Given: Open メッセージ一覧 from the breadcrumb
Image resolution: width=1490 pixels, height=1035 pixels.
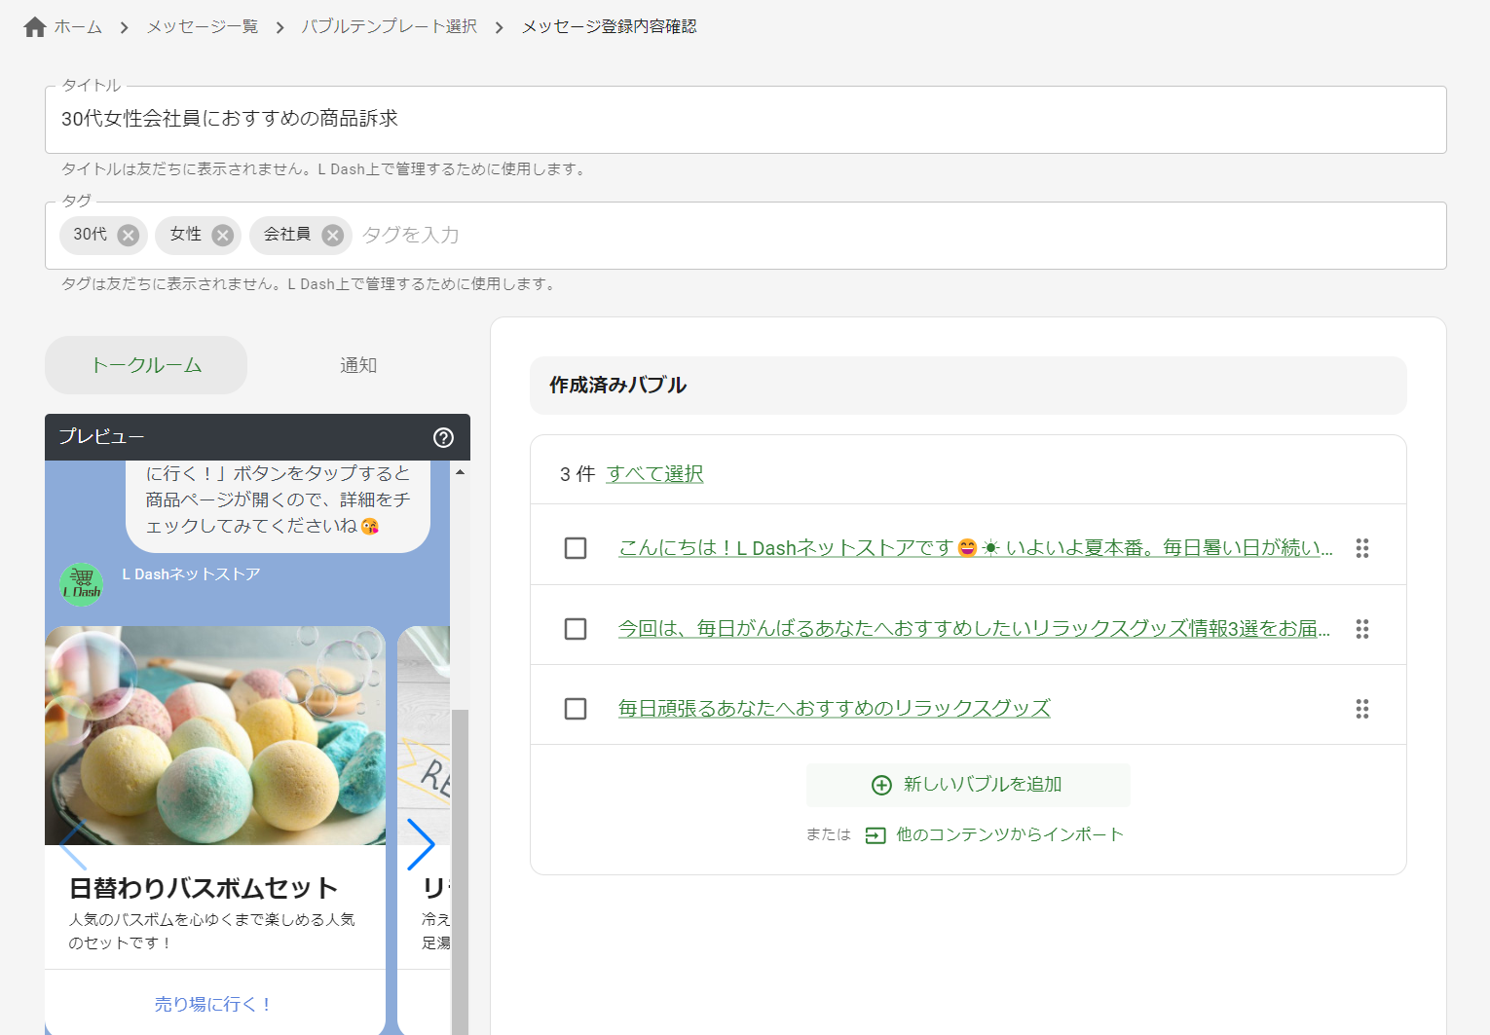Looking at the screenshot, I should [201, 26].
